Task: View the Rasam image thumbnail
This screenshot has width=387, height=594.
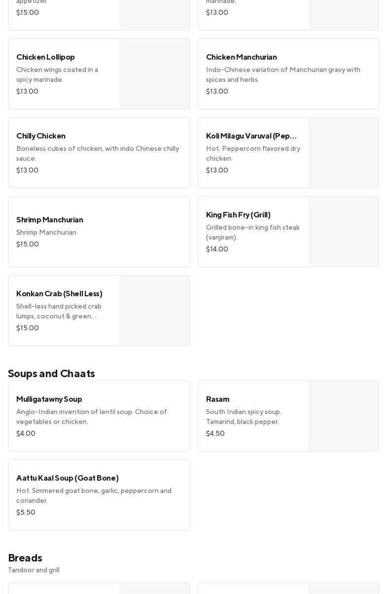Action: coord(344,416)
